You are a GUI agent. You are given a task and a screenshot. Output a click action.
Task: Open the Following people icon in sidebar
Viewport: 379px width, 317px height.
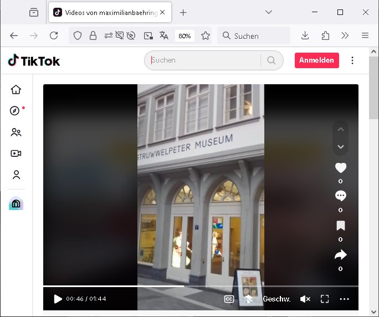coord(16,132)
